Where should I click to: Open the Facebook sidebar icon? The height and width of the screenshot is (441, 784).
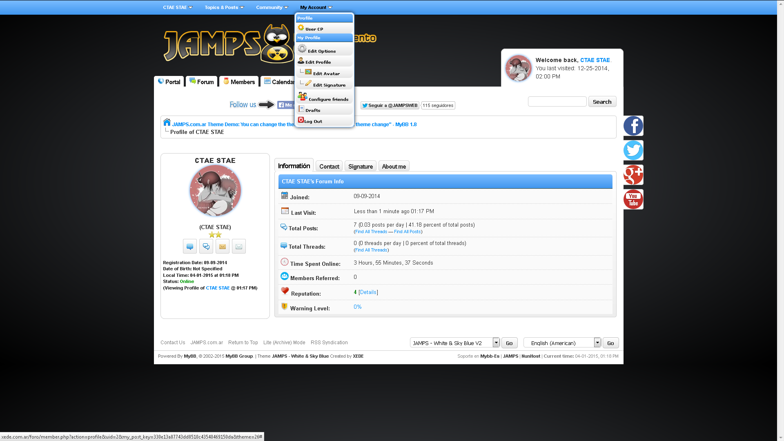click(633, 126)
